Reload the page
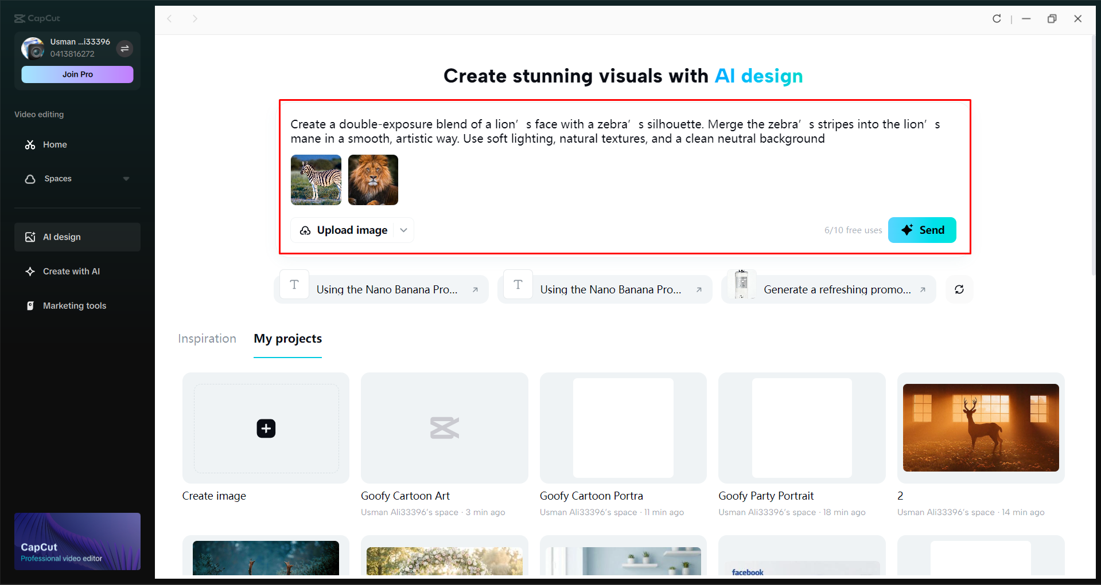This screenshot has width=1101, height=585. pyautogui.click(x=997, y=18)
